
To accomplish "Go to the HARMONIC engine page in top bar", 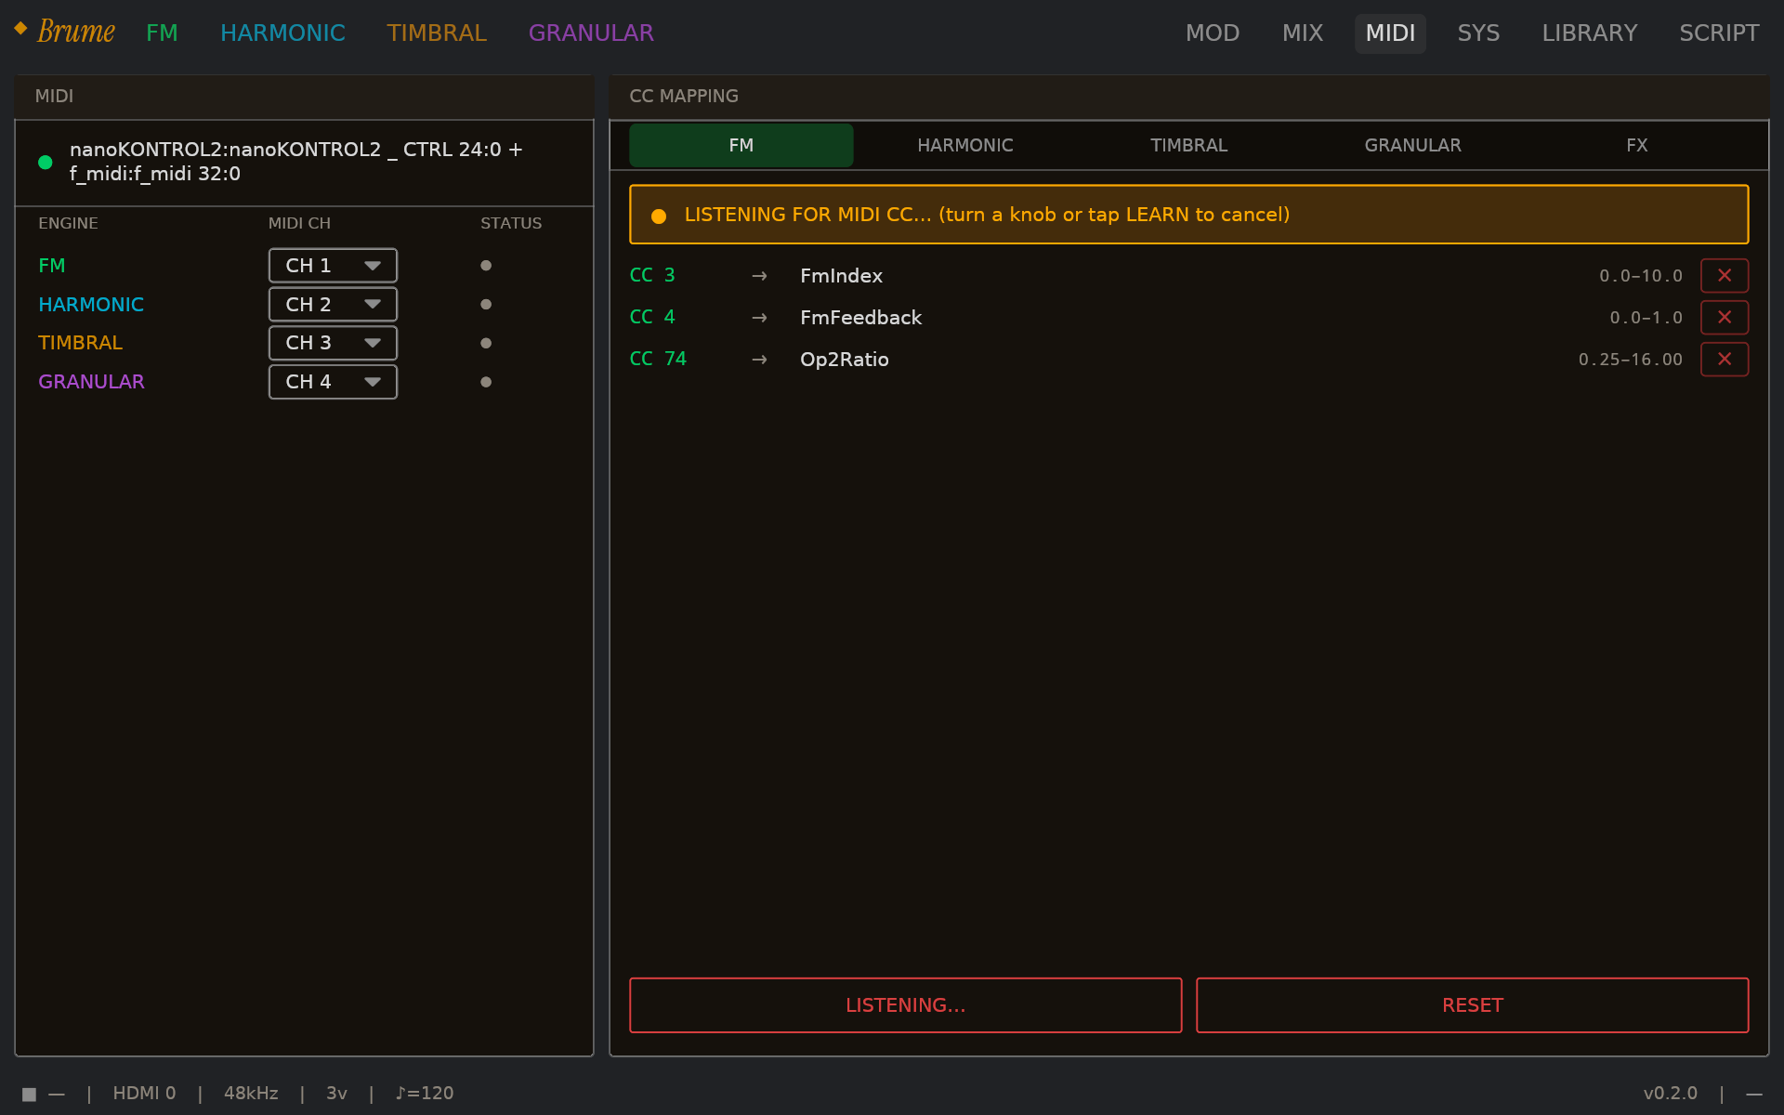I will (282, 33).
